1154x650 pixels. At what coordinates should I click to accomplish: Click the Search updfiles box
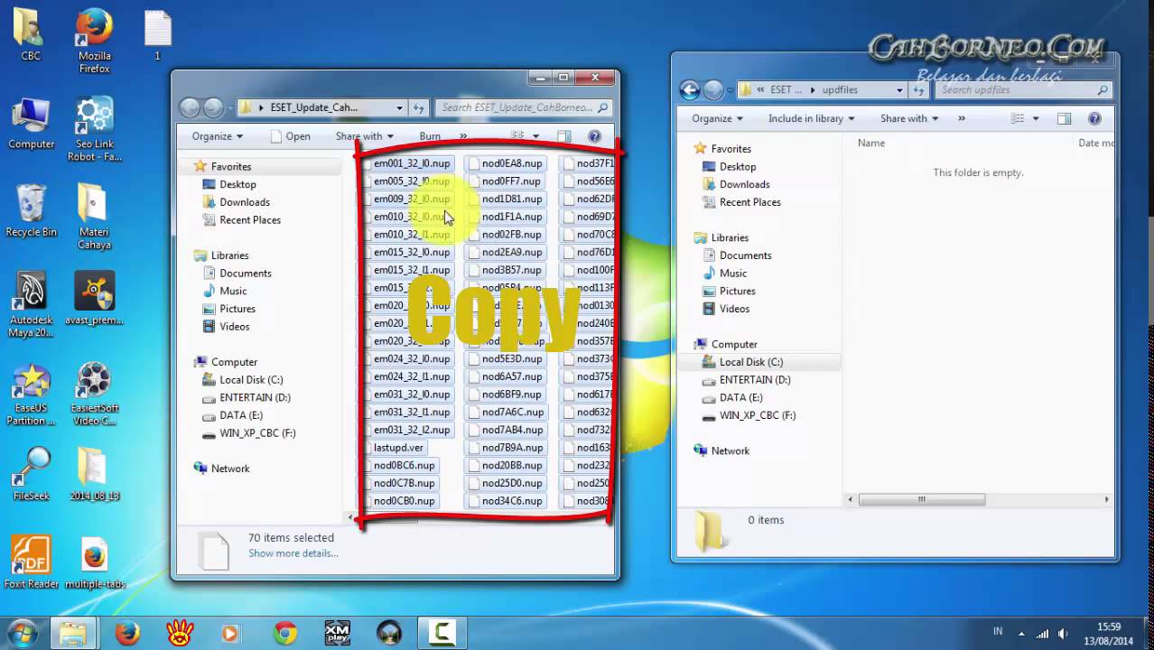[x=1023, y=89]
